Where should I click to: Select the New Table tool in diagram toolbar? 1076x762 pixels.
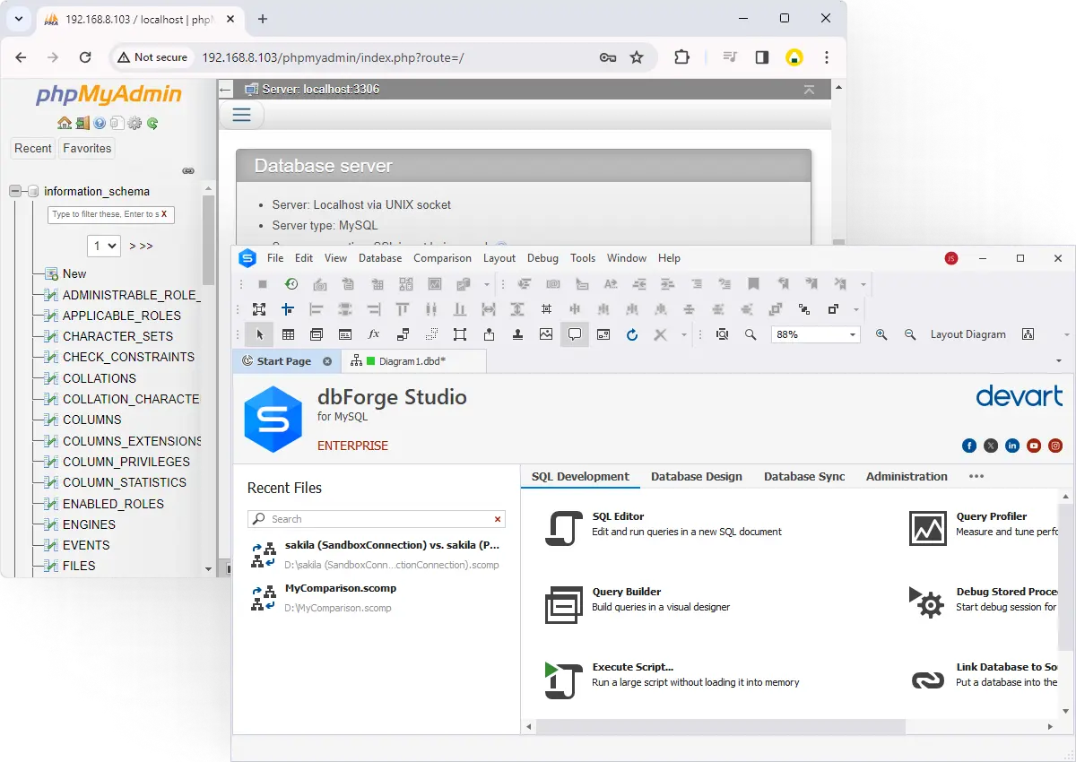(x=288, y=334)
